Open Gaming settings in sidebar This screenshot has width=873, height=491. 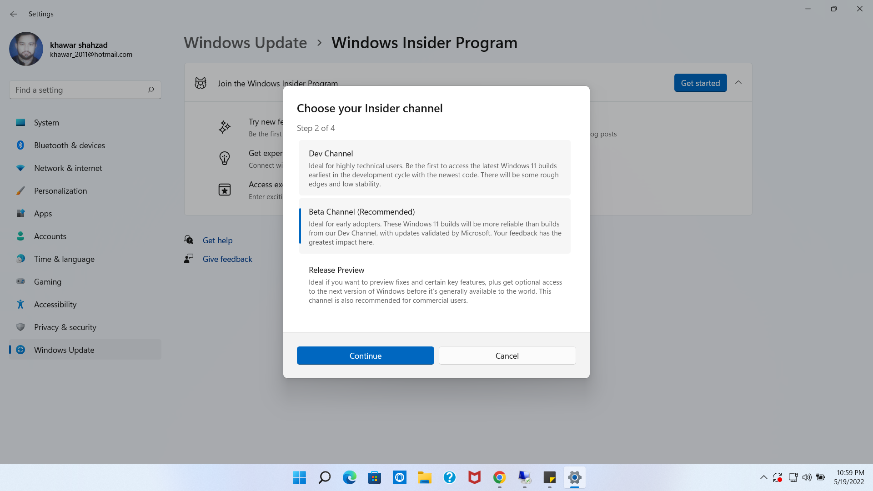click(x=85, y=282)
